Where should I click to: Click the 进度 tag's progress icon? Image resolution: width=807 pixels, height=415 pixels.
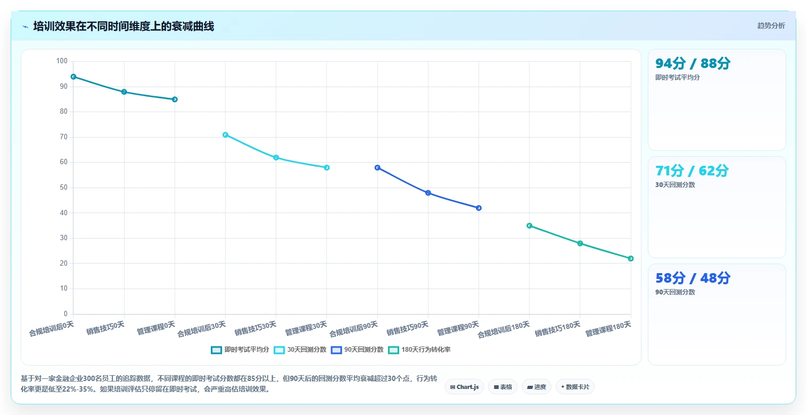click(530, 387)
